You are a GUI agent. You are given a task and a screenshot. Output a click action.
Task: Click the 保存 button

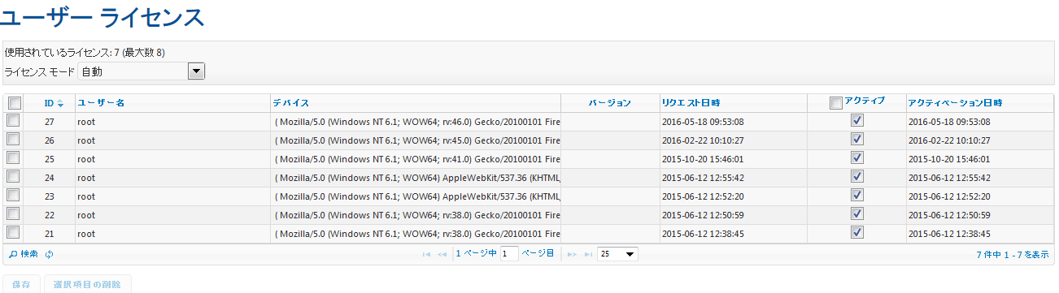(x=21, y=284)
